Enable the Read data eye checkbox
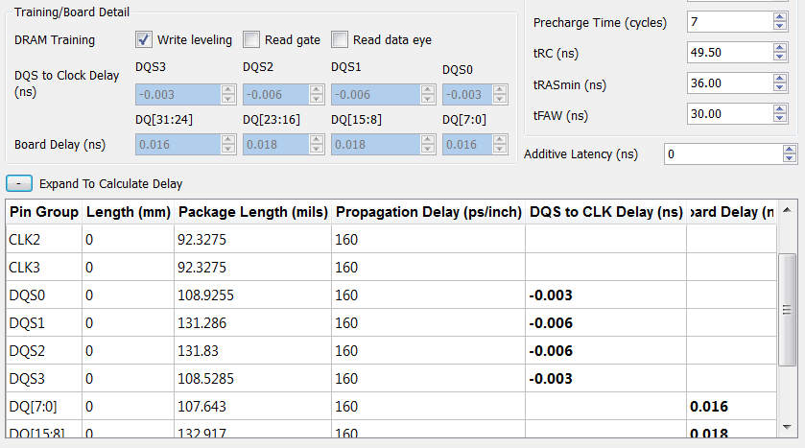Viewport: 805px width, 448px height. (340, 39)
